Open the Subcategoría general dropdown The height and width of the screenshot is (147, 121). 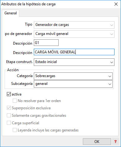click(110, 84)
